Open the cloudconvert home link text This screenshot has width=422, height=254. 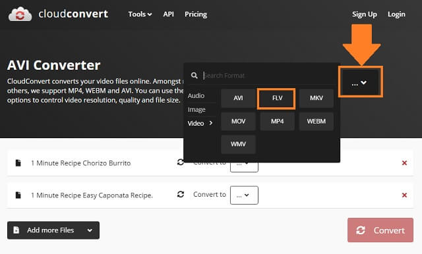pyautogui.click(x=73, y=14)
